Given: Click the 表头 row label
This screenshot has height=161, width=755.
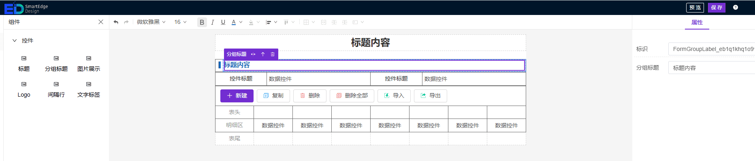Looking at the screenshot, I should pyautogui.click(x=235, y=112).
